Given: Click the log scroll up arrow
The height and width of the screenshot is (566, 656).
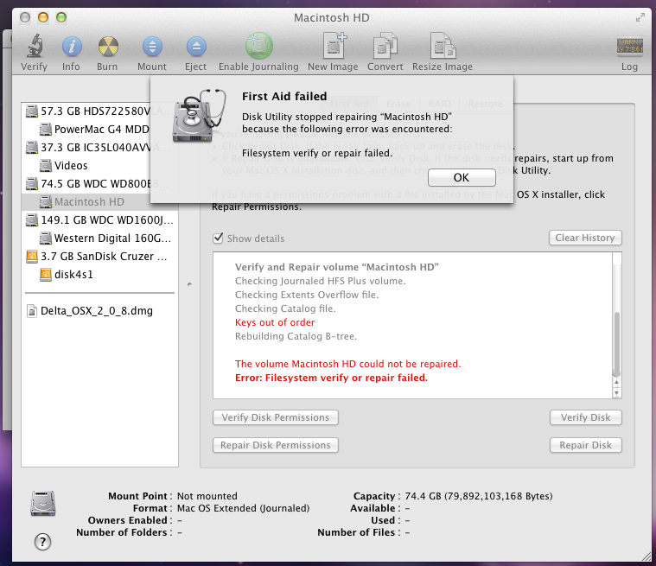Looking at the screenshot, I should coord(616,383).
